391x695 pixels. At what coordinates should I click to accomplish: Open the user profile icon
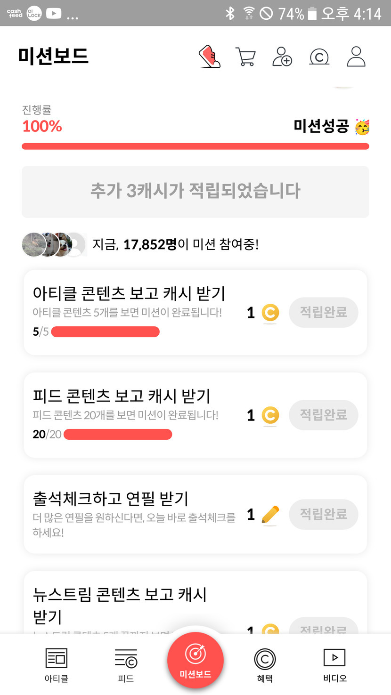[356, 57]
